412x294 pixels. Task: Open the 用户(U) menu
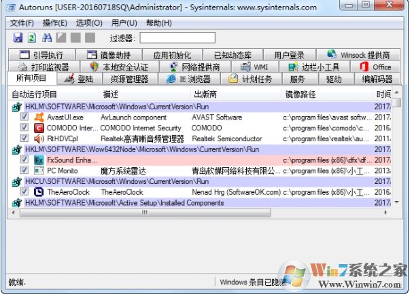click(x=124, y=23)
